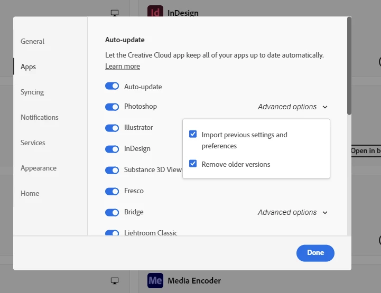Turn off the Illustrator auto-update toggle

coord(112,128)
